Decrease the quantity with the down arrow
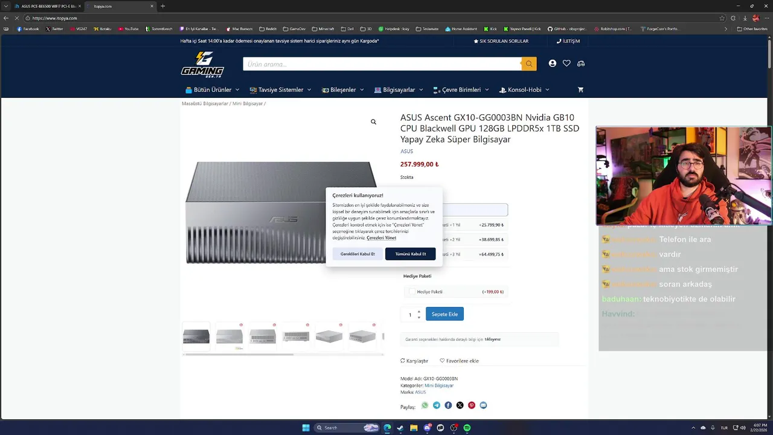 419,317
